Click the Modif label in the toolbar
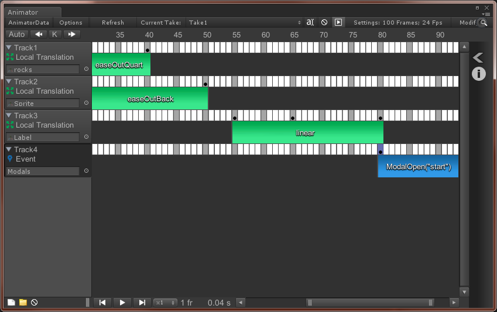This screenshot has height=312, width=497. coord(468,22)
